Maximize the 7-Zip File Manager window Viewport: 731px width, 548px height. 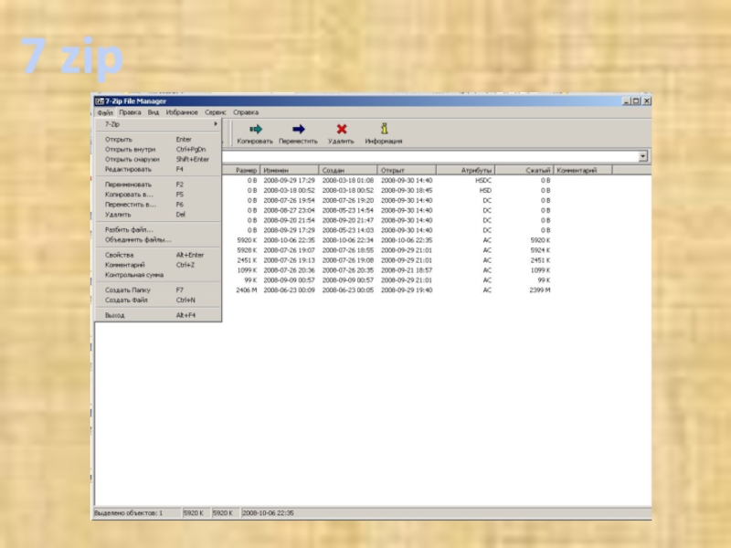(x=635, y=101)
